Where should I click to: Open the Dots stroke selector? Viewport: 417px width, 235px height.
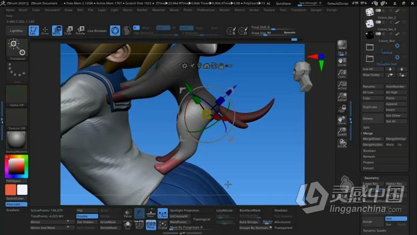coord(17,73)
